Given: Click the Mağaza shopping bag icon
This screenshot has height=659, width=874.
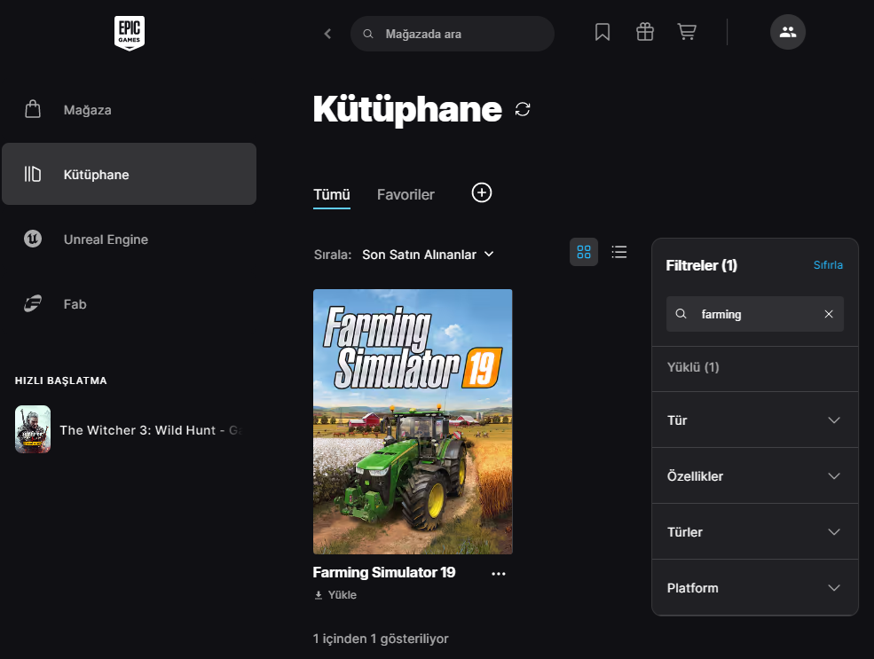Looking at the screenshot, I should pos(33,109).
